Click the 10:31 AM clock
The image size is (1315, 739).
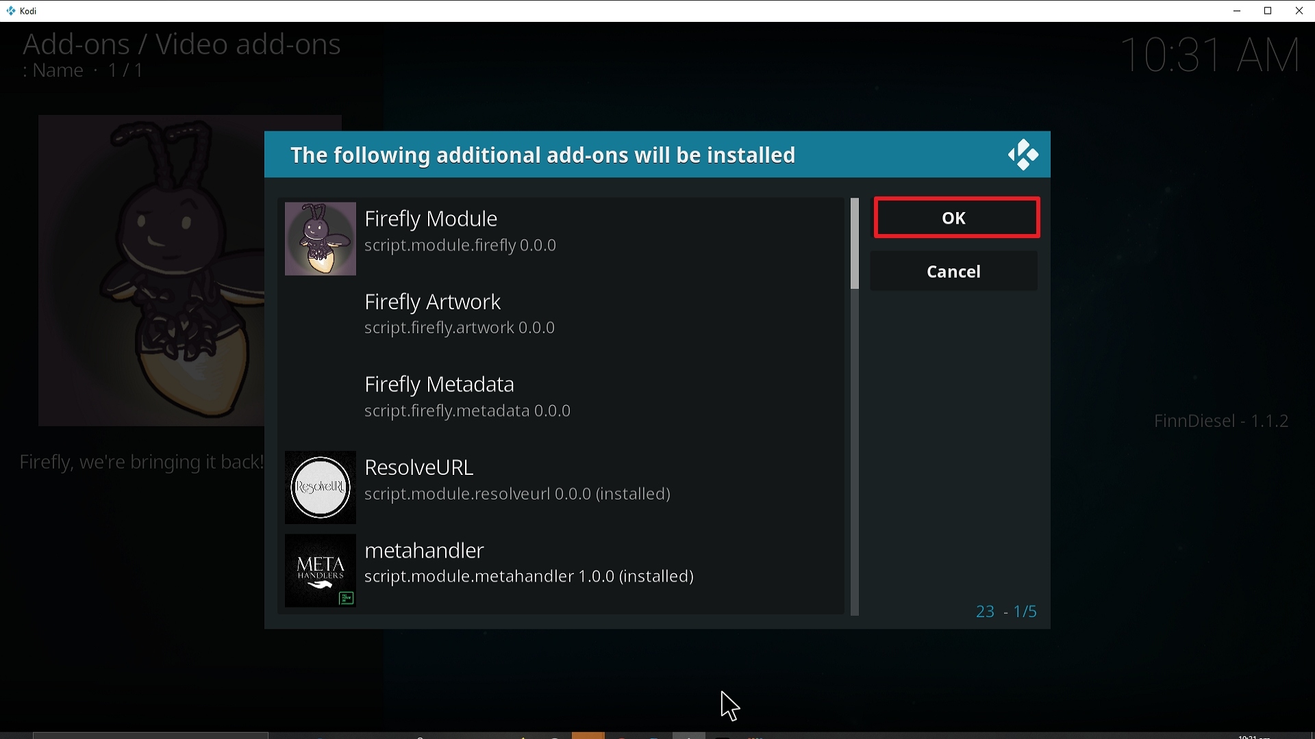(x=1210, y=55)
